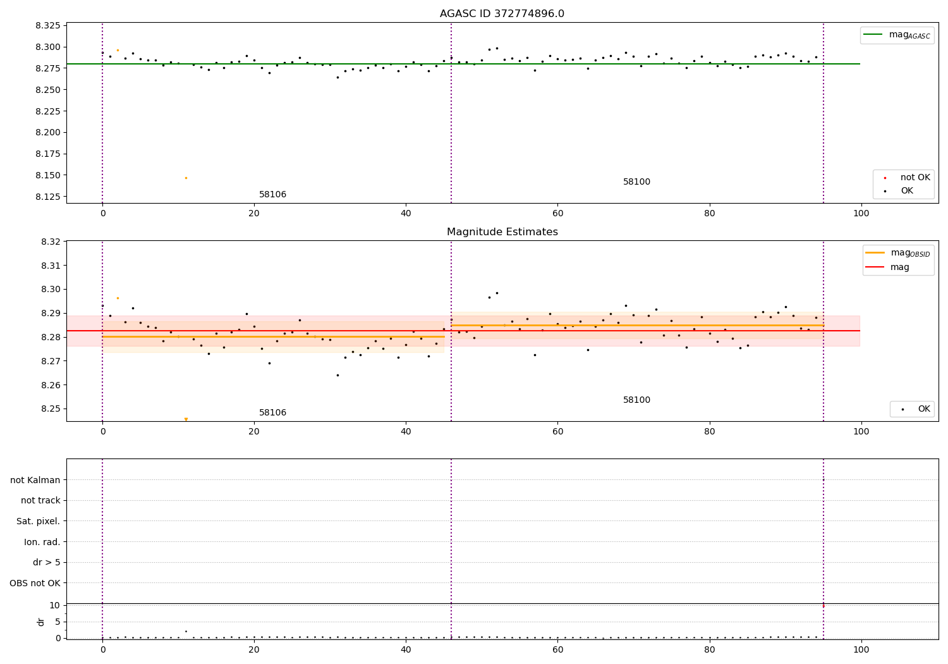Click the rotated "dr" y-axis label
948x664 pixels.
click(41, 622)
